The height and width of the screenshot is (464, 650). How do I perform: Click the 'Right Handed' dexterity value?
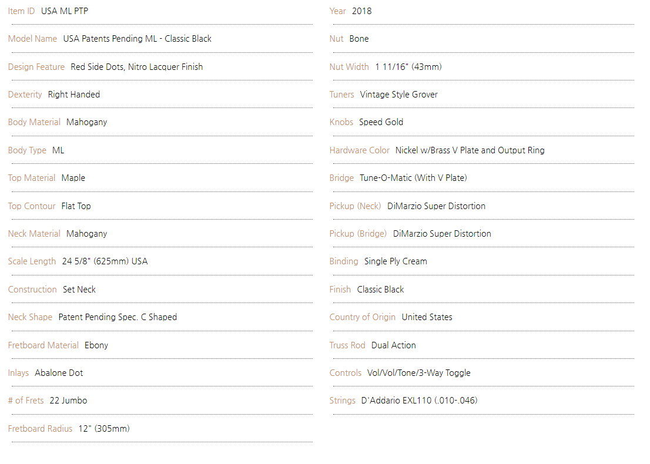coord(74,95)
